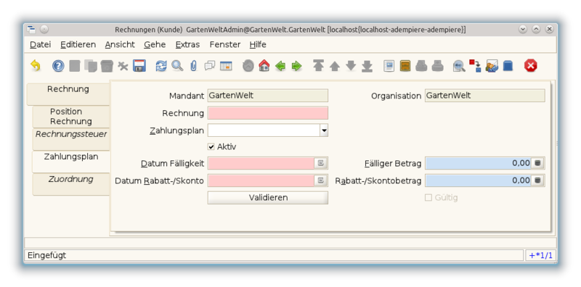
Task: Open record search with magnifier icon
Action: click(x=177, y=66)
